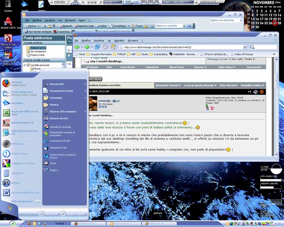Viewport: 284px width, 227px height.
Task: Open Modalità Grafica dropdown
Action: coord(252,85)
